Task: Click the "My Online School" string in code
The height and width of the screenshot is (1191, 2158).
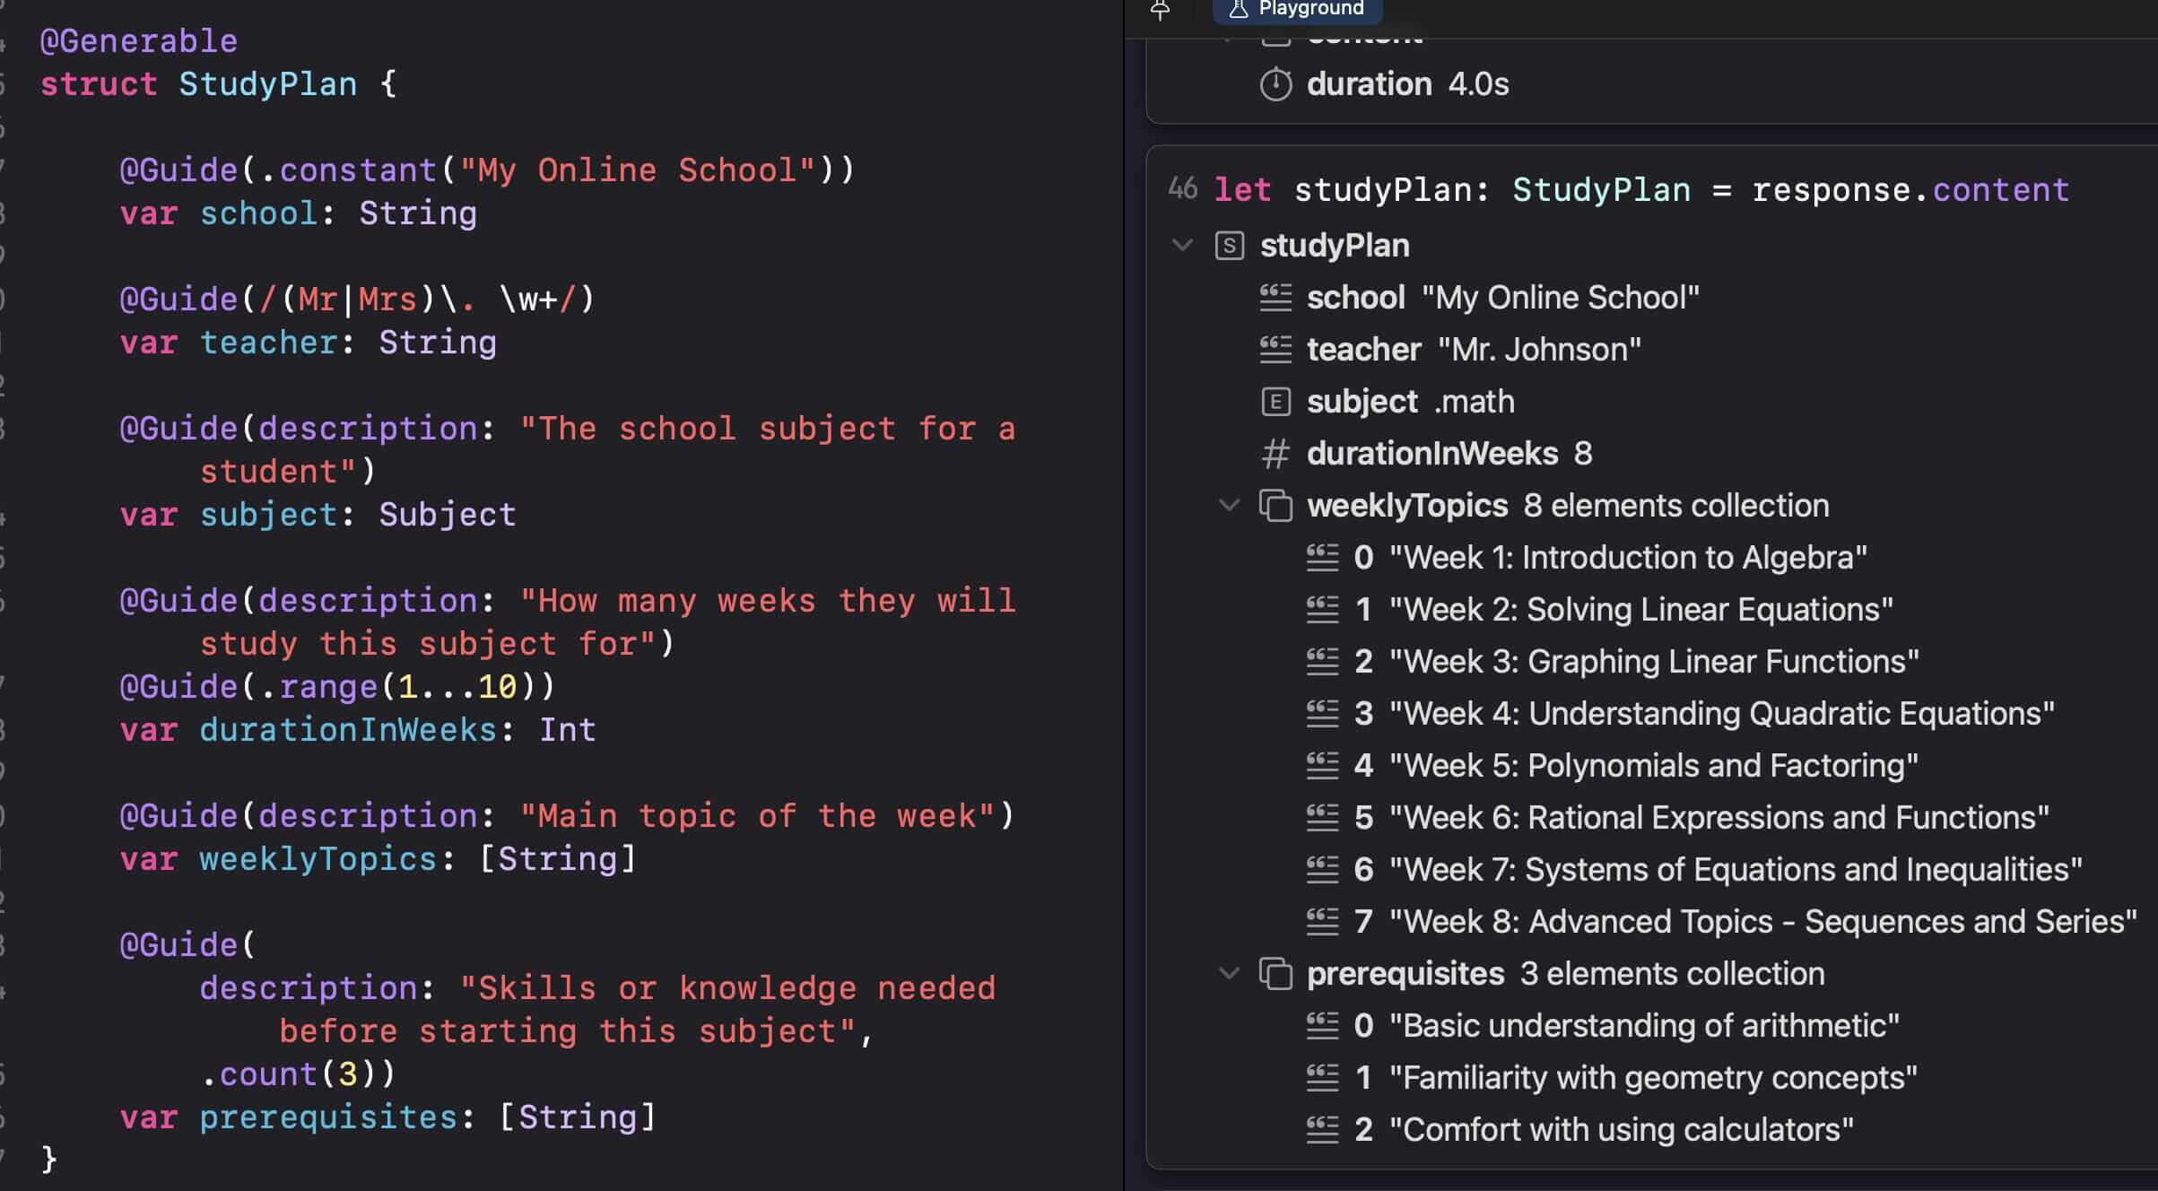Action: pyautogui.click(x=637, y=170)
